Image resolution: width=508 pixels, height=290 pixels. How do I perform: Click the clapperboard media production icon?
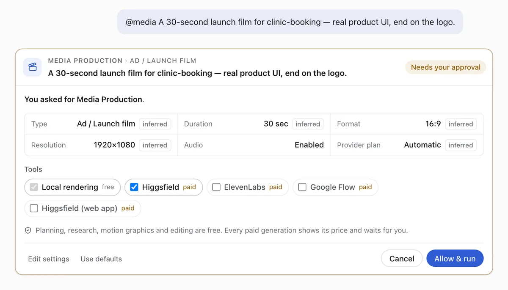coord(32,67)
